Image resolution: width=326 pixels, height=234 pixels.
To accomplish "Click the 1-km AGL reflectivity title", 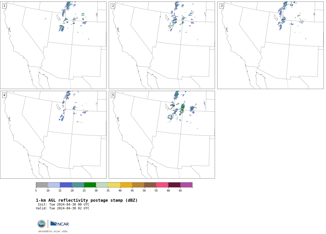I will pyautogui.click(x=87, y=200).
